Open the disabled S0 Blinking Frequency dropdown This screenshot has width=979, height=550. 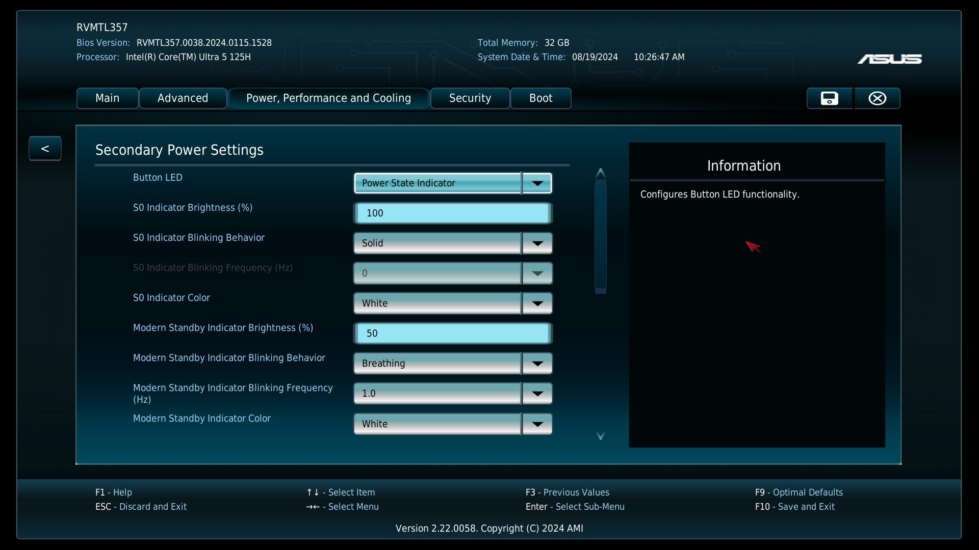click(x=537, y=273)
